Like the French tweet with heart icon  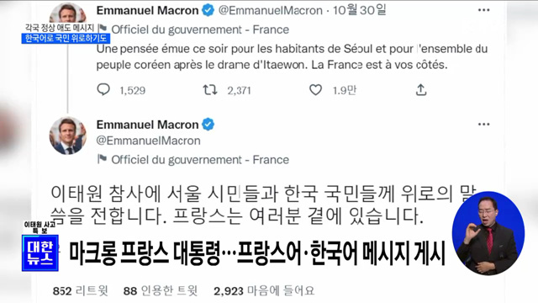pos(316,90)
